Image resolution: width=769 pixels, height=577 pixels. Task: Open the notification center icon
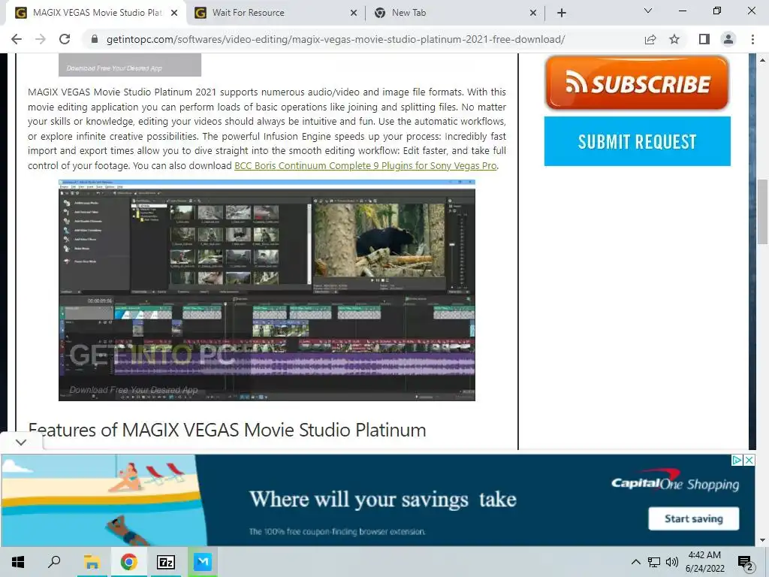coord(746,562)
